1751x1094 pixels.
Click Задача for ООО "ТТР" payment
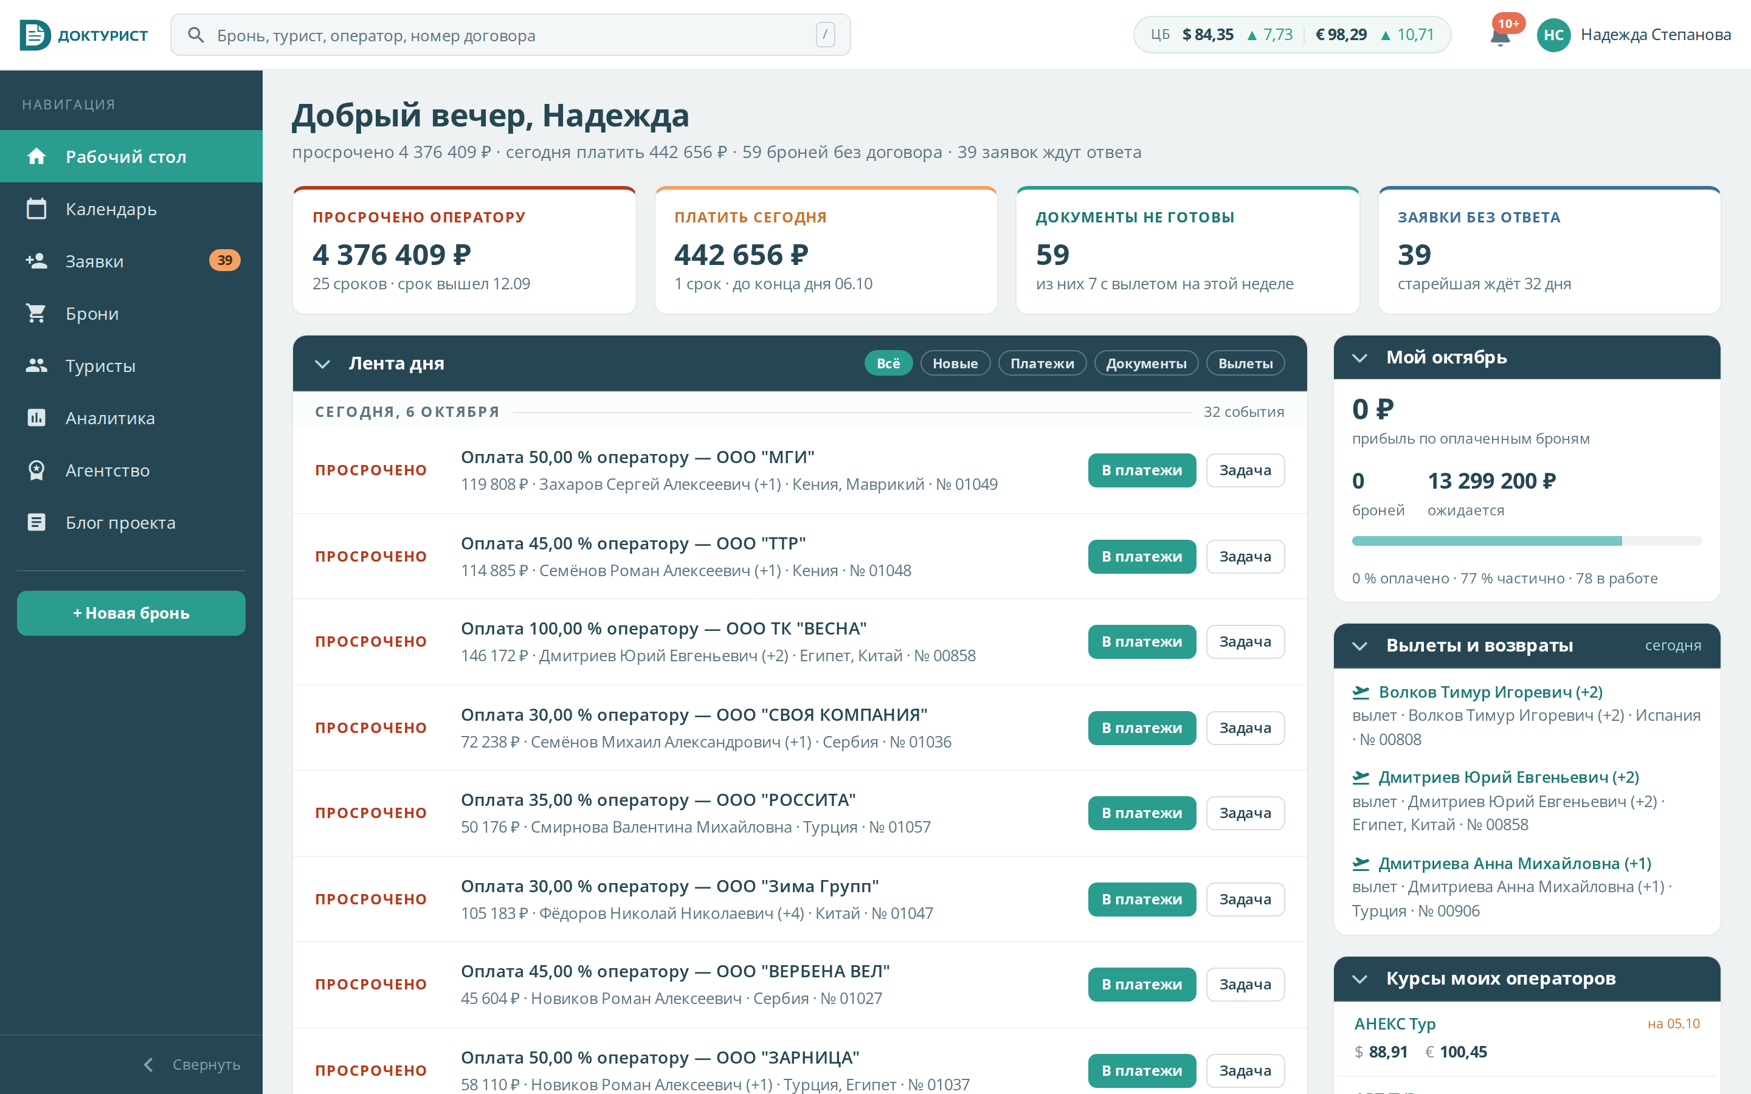tap(1245, 556)
